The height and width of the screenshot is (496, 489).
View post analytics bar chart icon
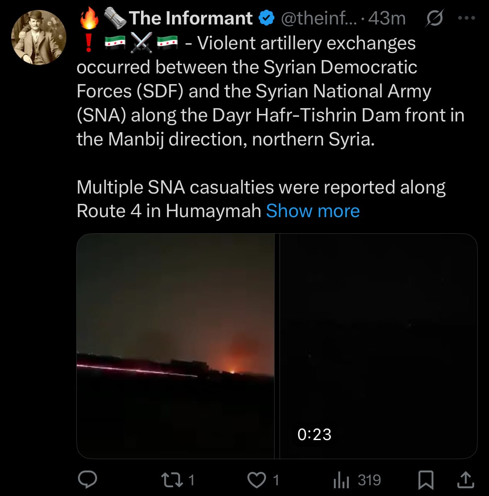341,480
